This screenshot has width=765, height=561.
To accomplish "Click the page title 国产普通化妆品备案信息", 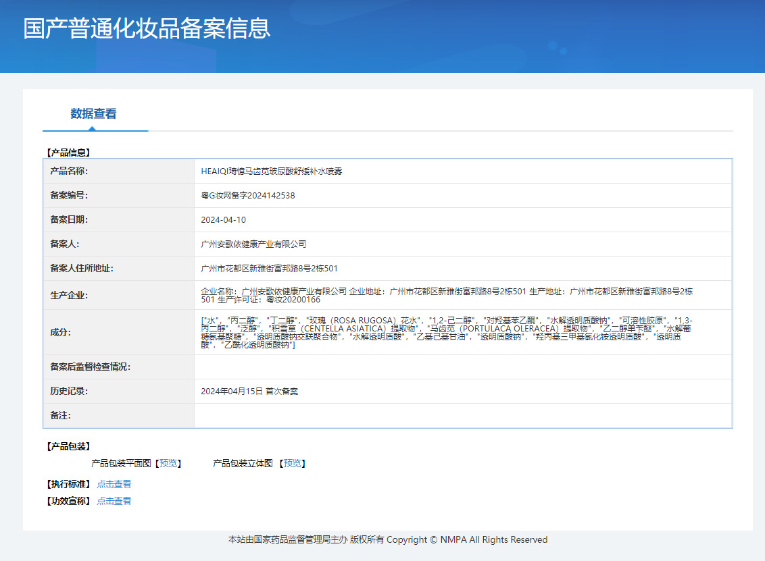I will [147, 28].
